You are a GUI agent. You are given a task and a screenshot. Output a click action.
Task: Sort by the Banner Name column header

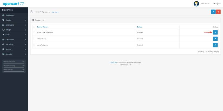click(x=43, y=27)
